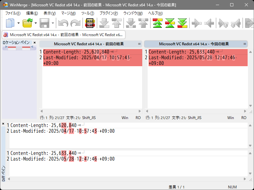
Task: Open the プラグイン(P) menu
Action: (x=109, y=13)
